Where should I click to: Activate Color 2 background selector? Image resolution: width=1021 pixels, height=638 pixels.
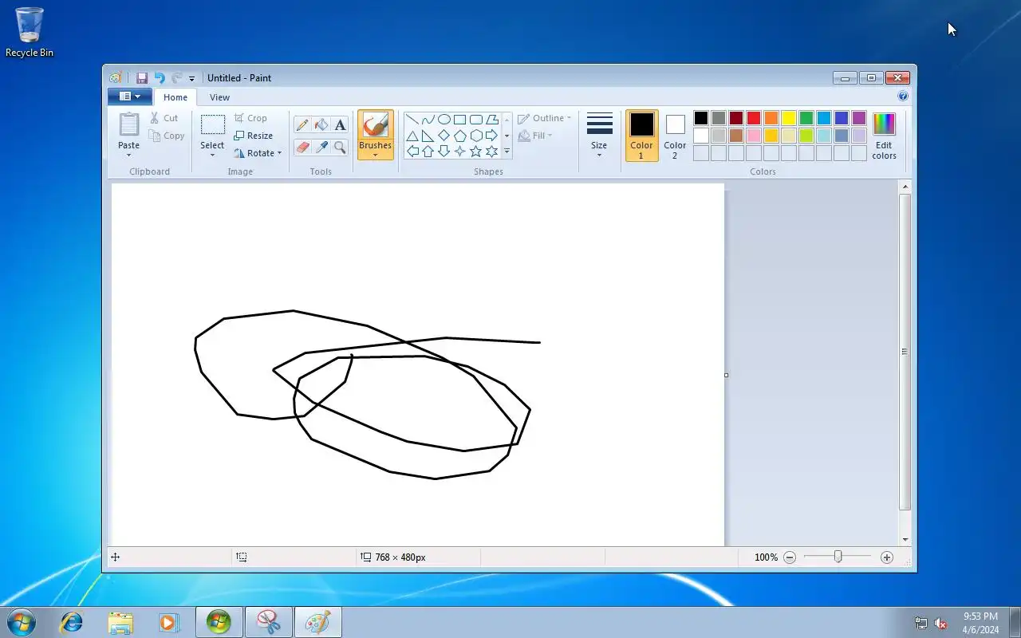coord(675,136)
